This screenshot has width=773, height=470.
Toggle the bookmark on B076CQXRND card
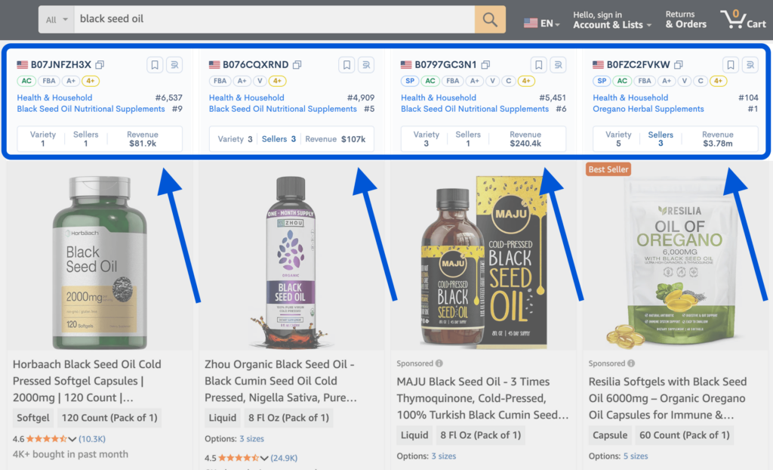coord(346,65)
